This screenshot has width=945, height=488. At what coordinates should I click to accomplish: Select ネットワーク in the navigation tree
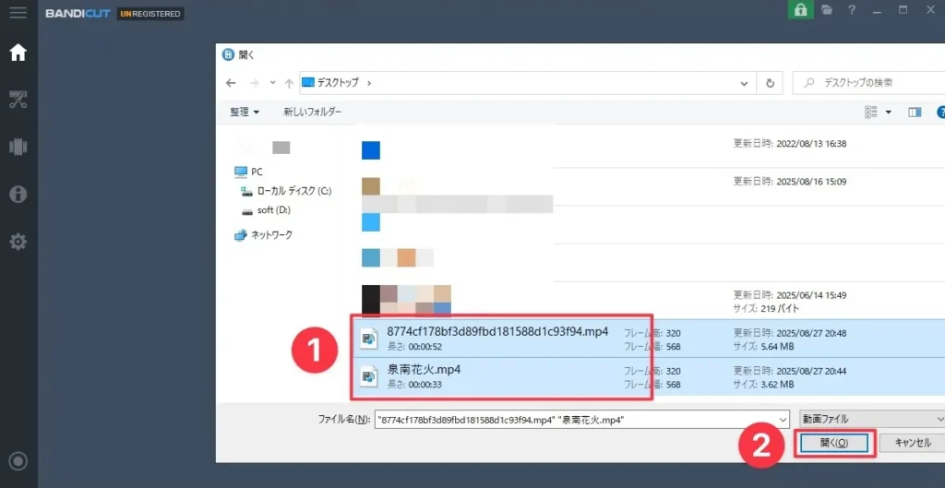tap(263, 235)
